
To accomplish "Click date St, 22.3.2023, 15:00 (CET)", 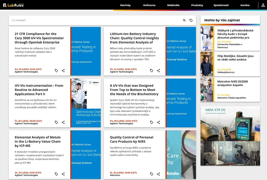I will [x=123, y=173].
